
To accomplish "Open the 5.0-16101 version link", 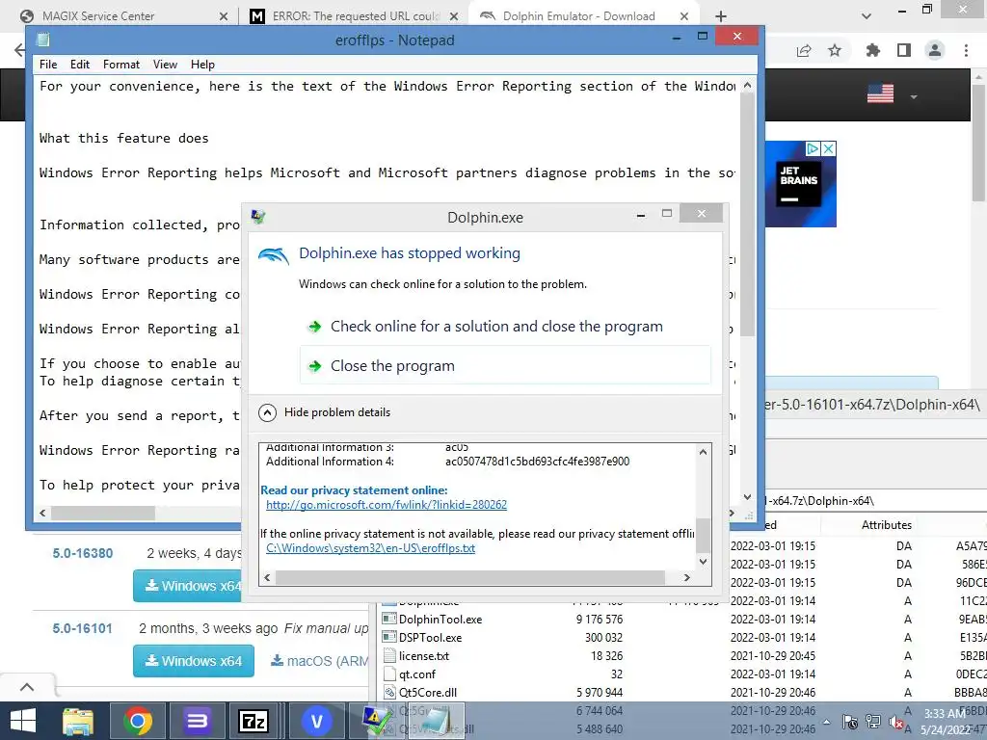I will pyautogui.click(x=83, y=628).
